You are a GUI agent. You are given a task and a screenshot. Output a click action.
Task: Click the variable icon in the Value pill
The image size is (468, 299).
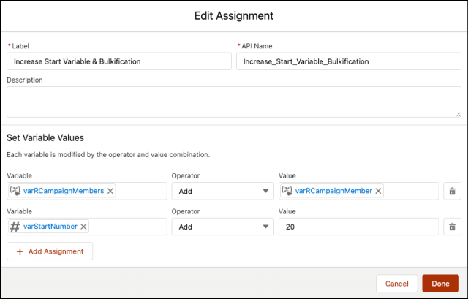tap(287, 191)
